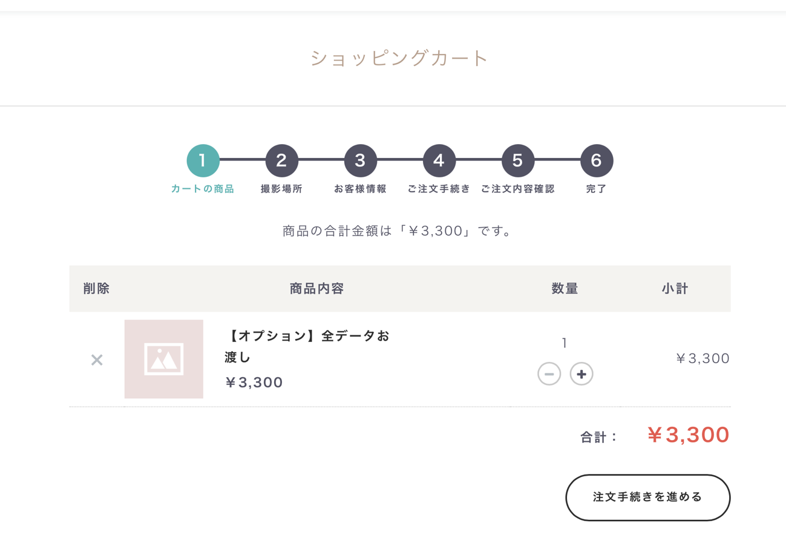Click step 3 circle in progress bar
Screen dimensions: 786x549
point(361,160)
